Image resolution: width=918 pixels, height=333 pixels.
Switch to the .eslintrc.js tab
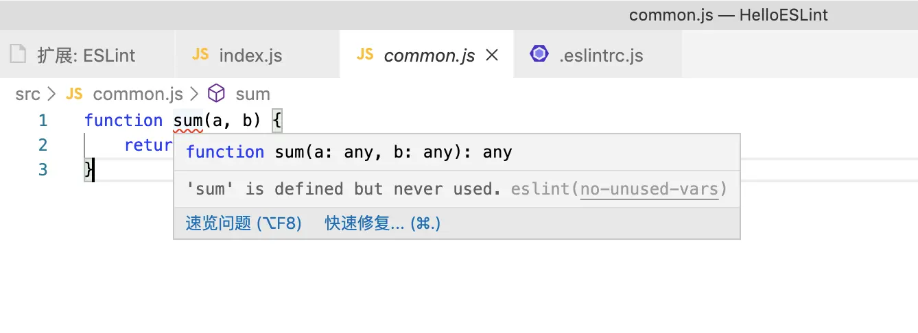(601, 56)
